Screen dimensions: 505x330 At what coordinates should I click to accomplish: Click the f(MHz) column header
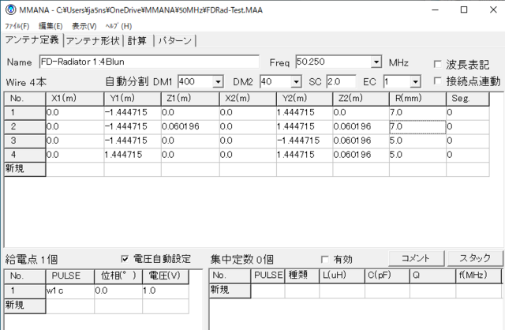pos(479,276)
